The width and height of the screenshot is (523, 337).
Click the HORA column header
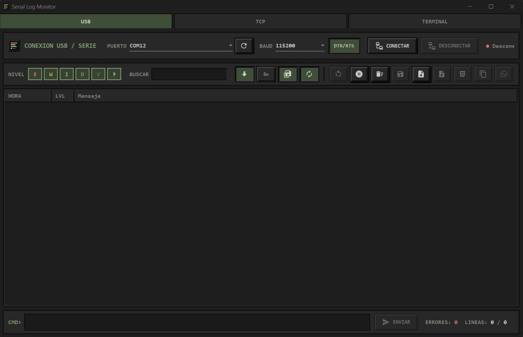(28, 96)
